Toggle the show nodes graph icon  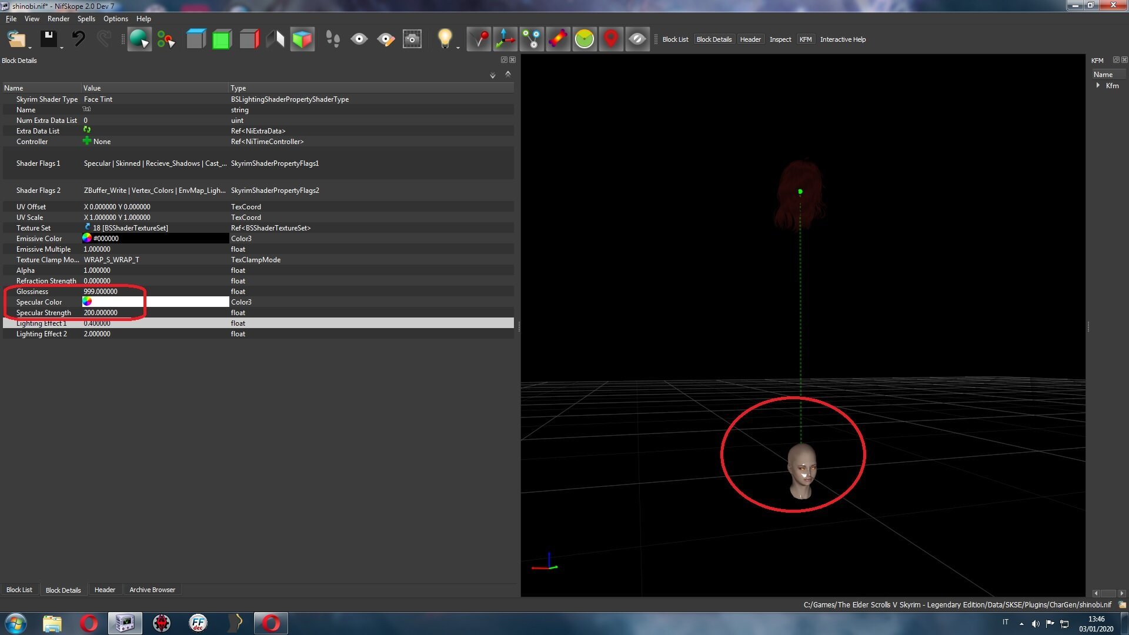(532, 39)
